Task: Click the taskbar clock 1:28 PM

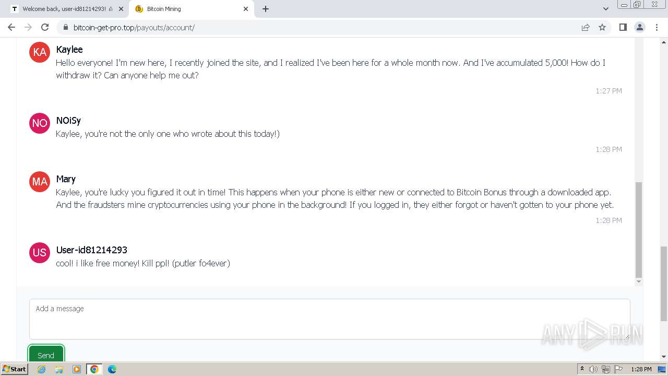Action: coord(641,369)
